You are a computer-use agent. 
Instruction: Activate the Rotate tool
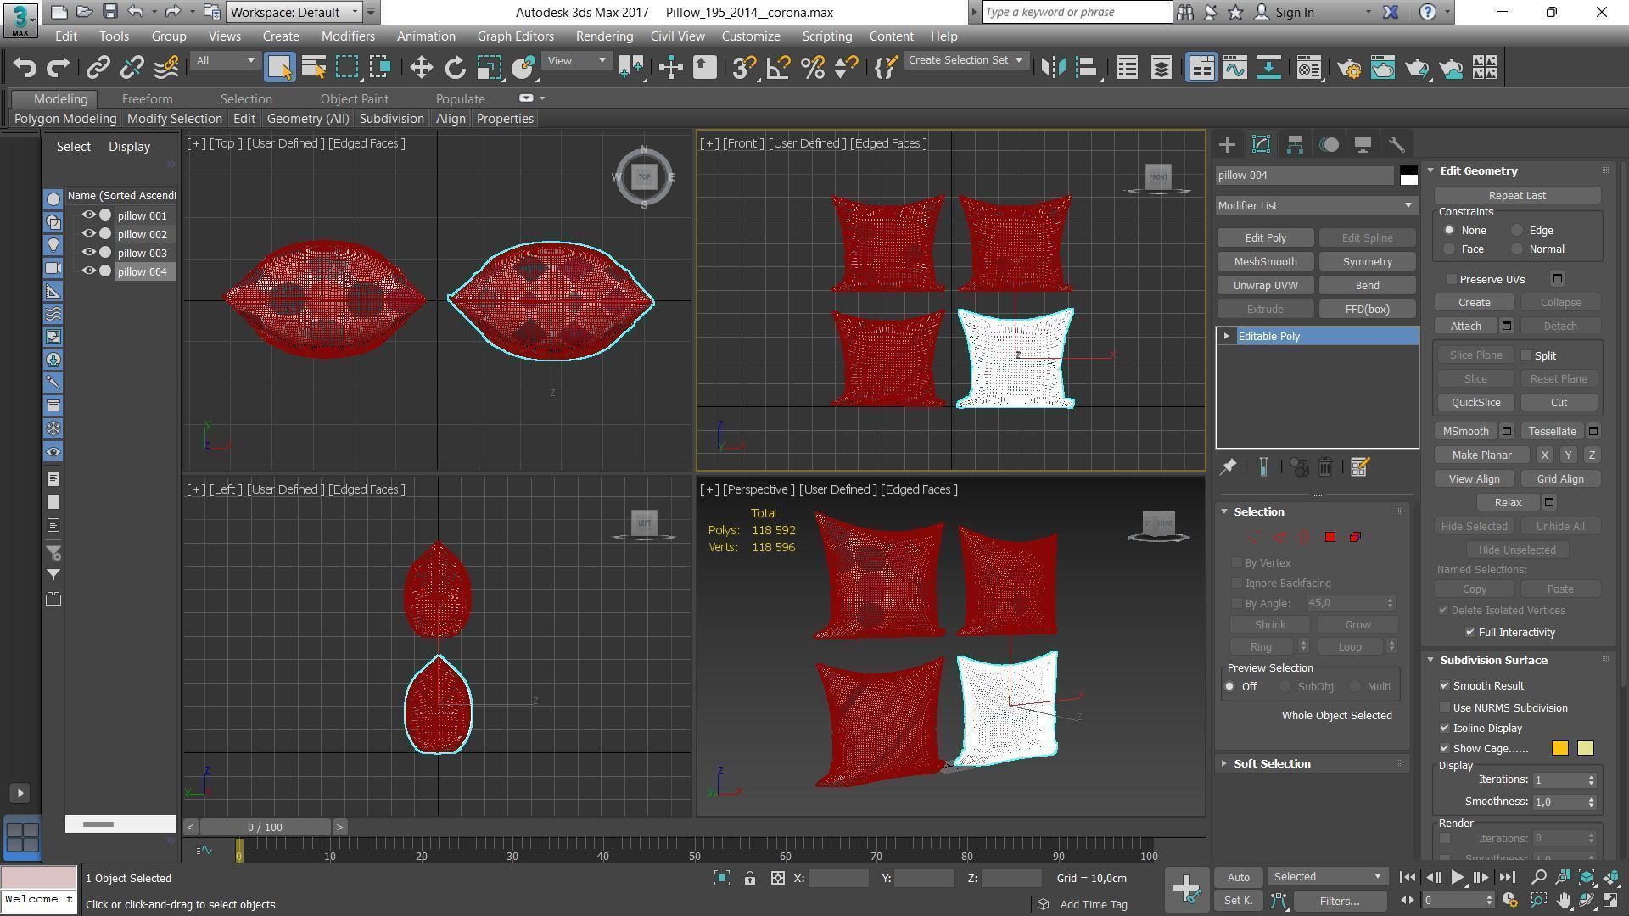point(455,68)
